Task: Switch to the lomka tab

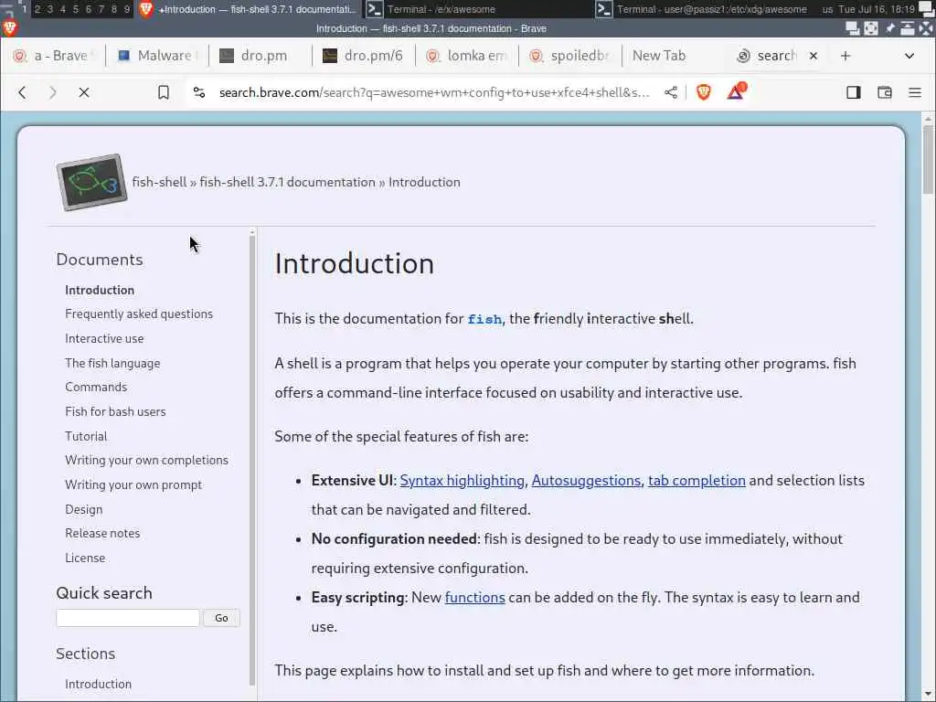Action: click(468, 56)
